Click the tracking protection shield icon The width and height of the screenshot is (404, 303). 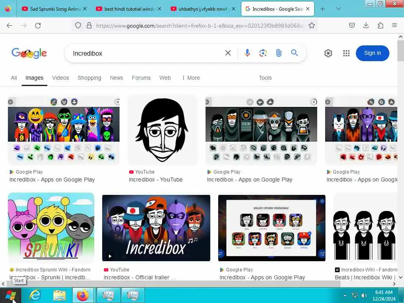78,25
